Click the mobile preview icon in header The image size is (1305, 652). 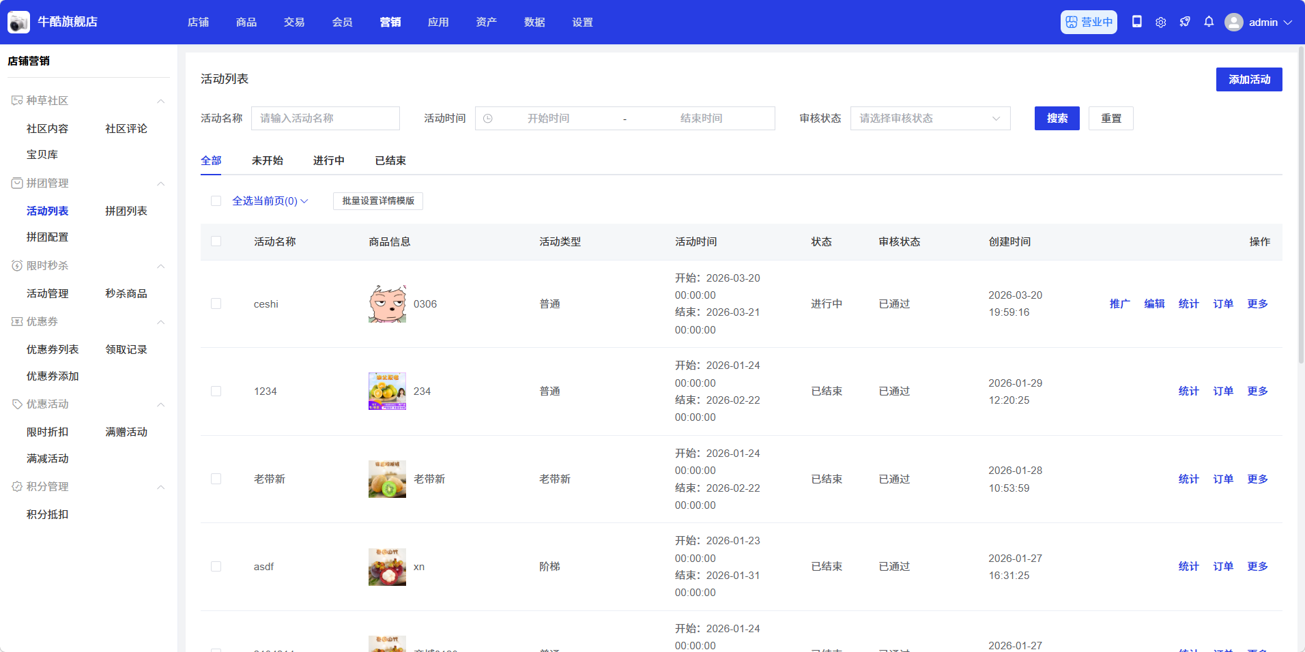coord(1136,22)
